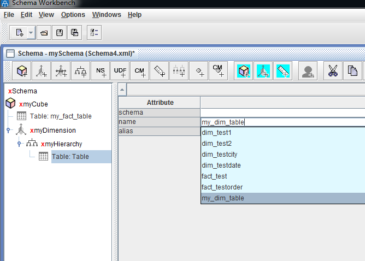Click the name field containing my_dim_table
Viewport: 365px width, 261px height.
point(273,122)
